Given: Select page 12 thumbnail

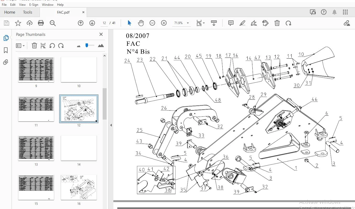Looking at the screenshot, I should (79, 109).
